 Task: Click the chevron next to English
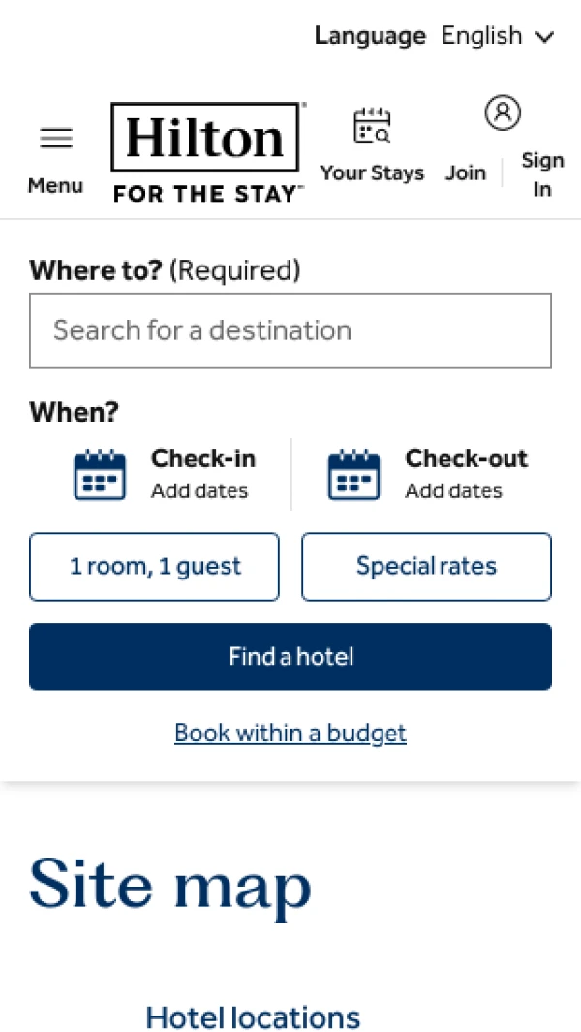545,38
